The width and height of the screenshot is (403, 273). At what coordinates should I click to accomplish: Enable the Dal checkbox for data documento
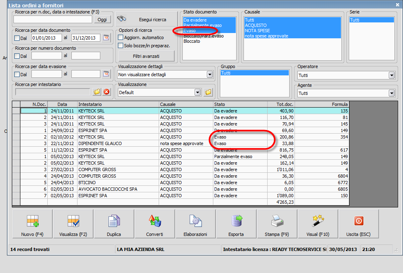(17, 38)
